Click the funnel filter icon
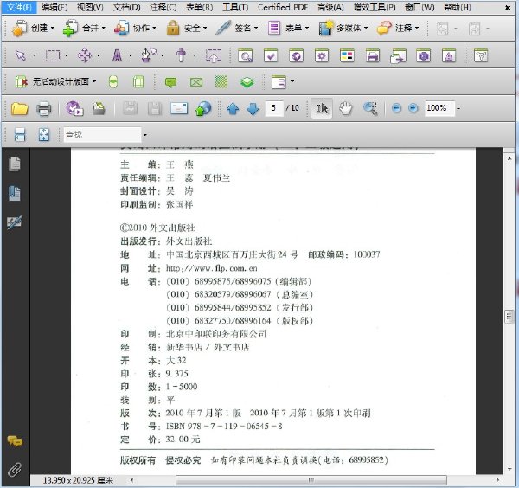The image size is (519, 488). pos(481,56)
